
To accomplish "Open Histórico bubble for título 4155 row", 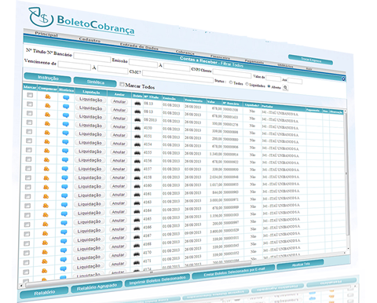I will pos(65,151).
